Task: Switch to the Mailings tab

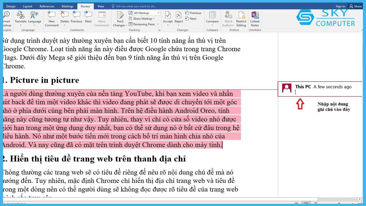Action: [67, 6]
